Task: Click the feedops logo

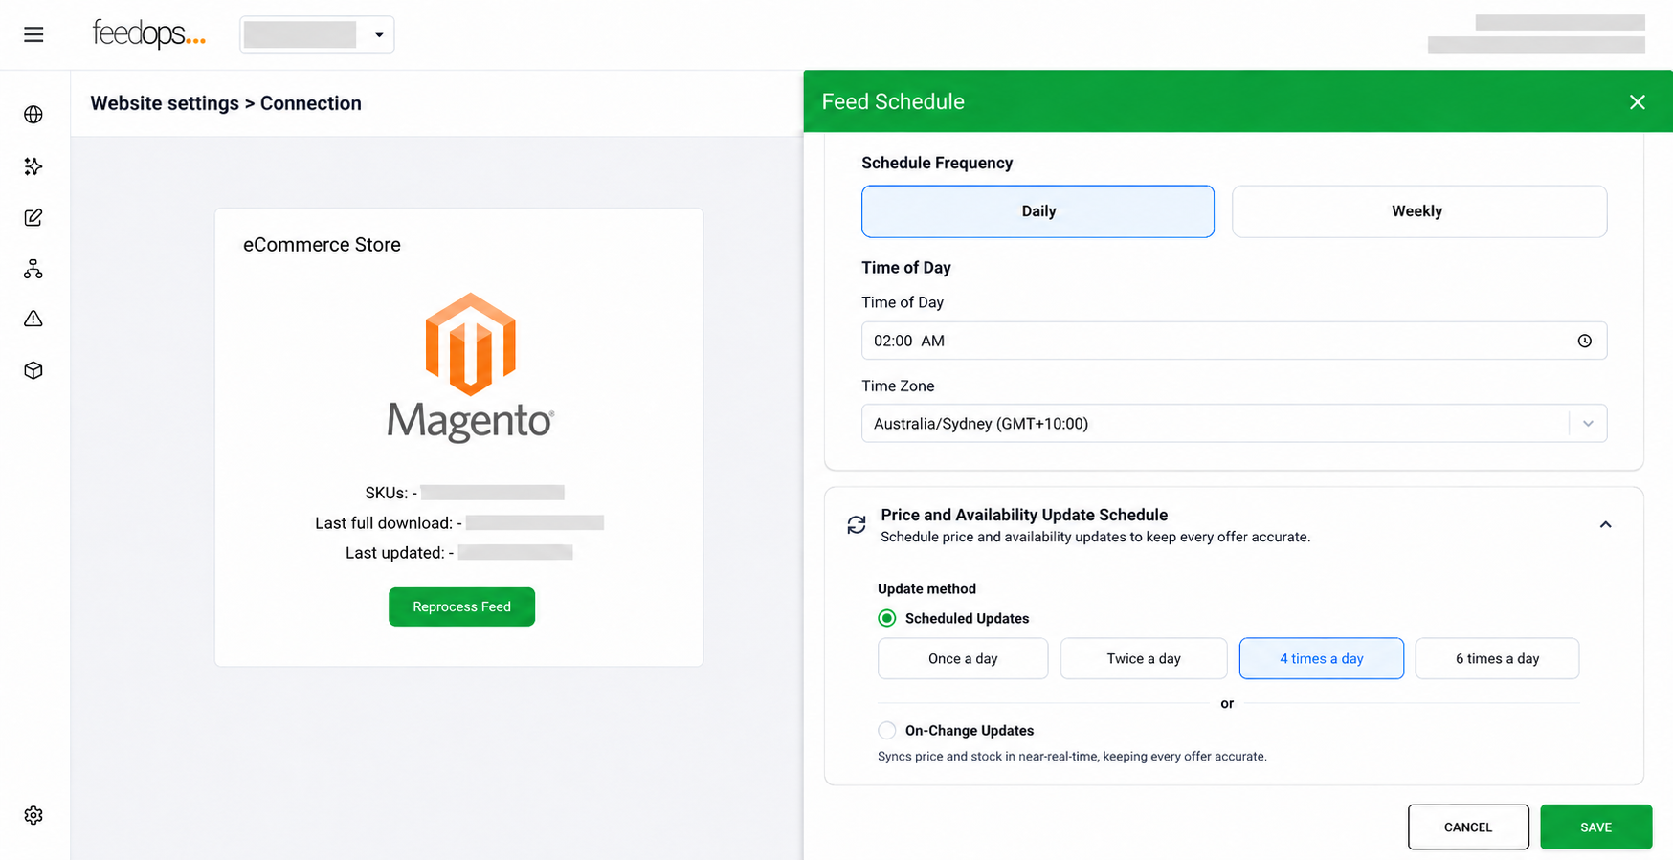Action: pos(148,34)
